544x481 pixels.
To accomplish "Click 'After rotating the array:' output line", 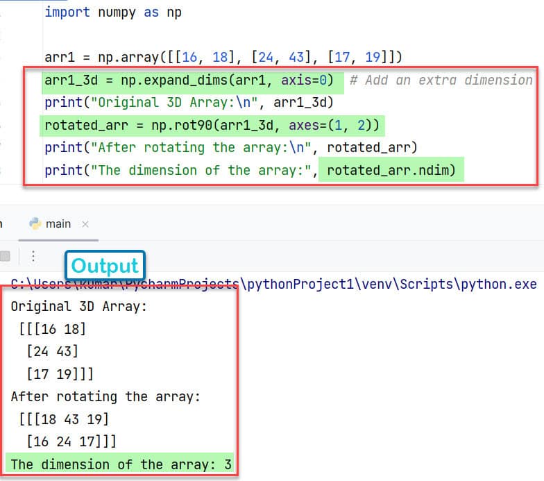I will click(x=105, y=397).
